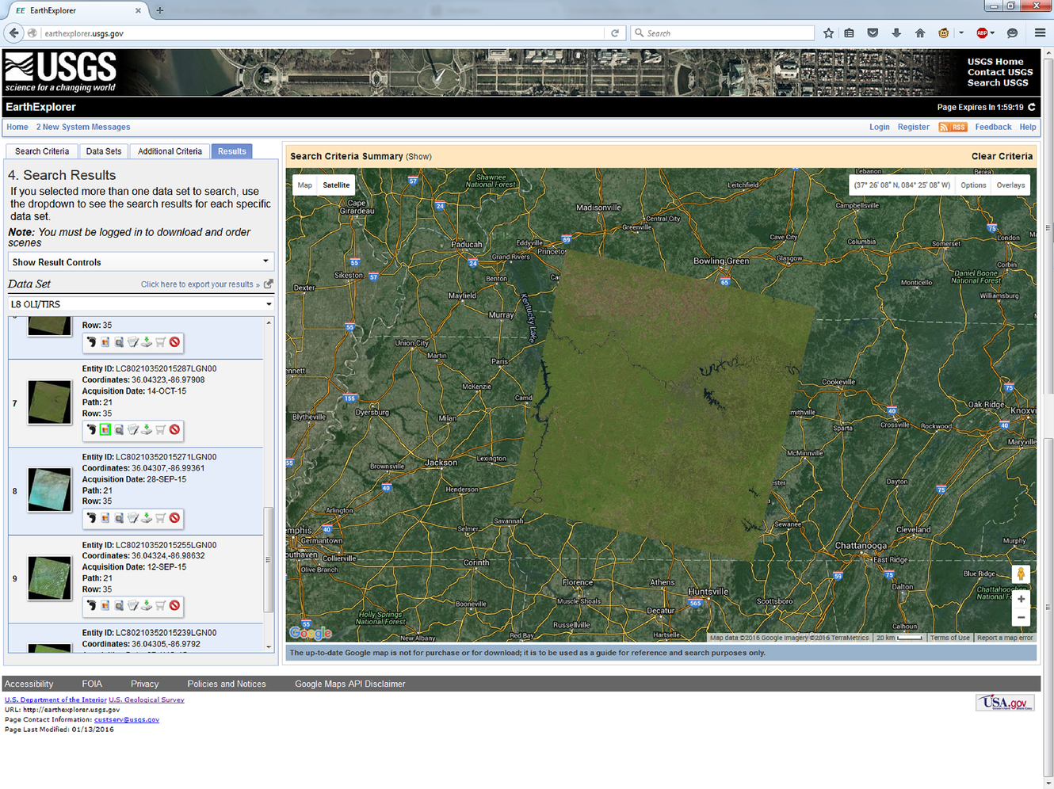This screenshot has height=789, width=1054.
Task: Switch to the Search Criteria tab
Action: (42, 151)
